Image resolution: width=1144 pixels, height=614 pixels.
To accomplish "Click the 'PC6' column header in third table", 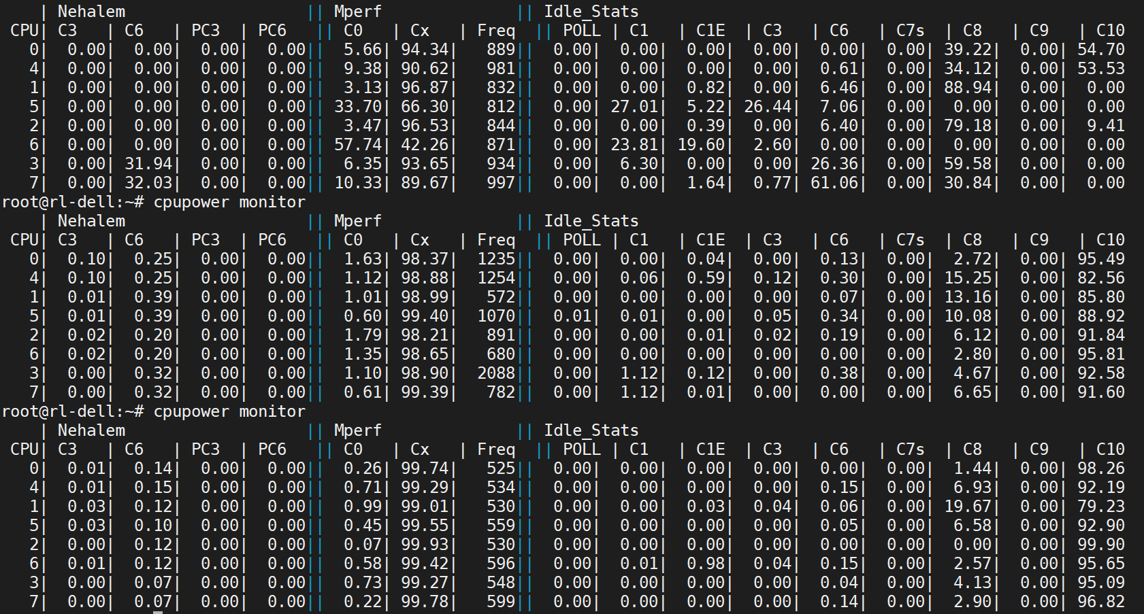I will pos(272,449).
